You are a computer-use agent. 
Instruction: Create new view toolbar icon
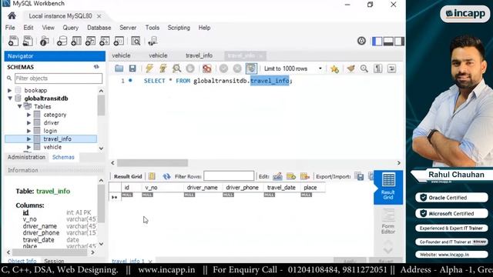(x=91, y=41)
